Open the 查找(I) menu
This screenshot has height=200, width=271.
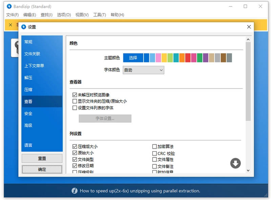[x=46, y=15]
